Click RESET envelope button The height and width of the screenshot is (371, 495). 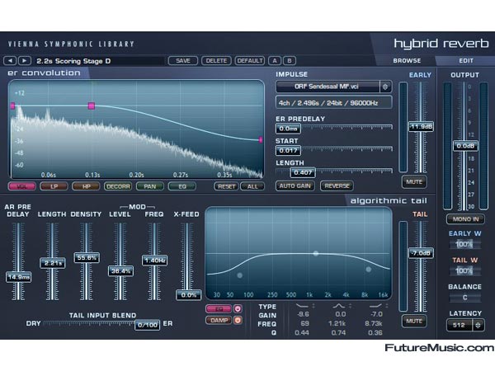(x=227, y=186)
